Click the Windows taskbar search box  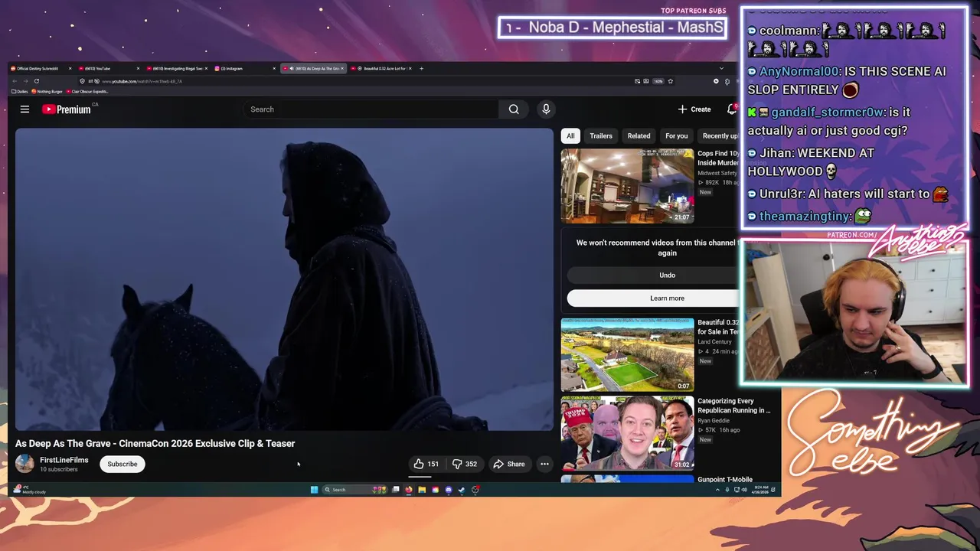[355, 490]
